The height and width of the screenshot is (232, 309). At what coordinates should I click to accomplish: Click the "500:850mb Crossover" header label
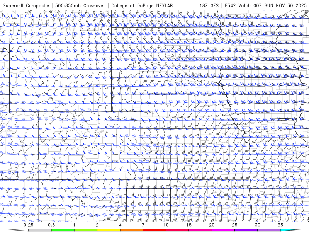coord(80,5)
